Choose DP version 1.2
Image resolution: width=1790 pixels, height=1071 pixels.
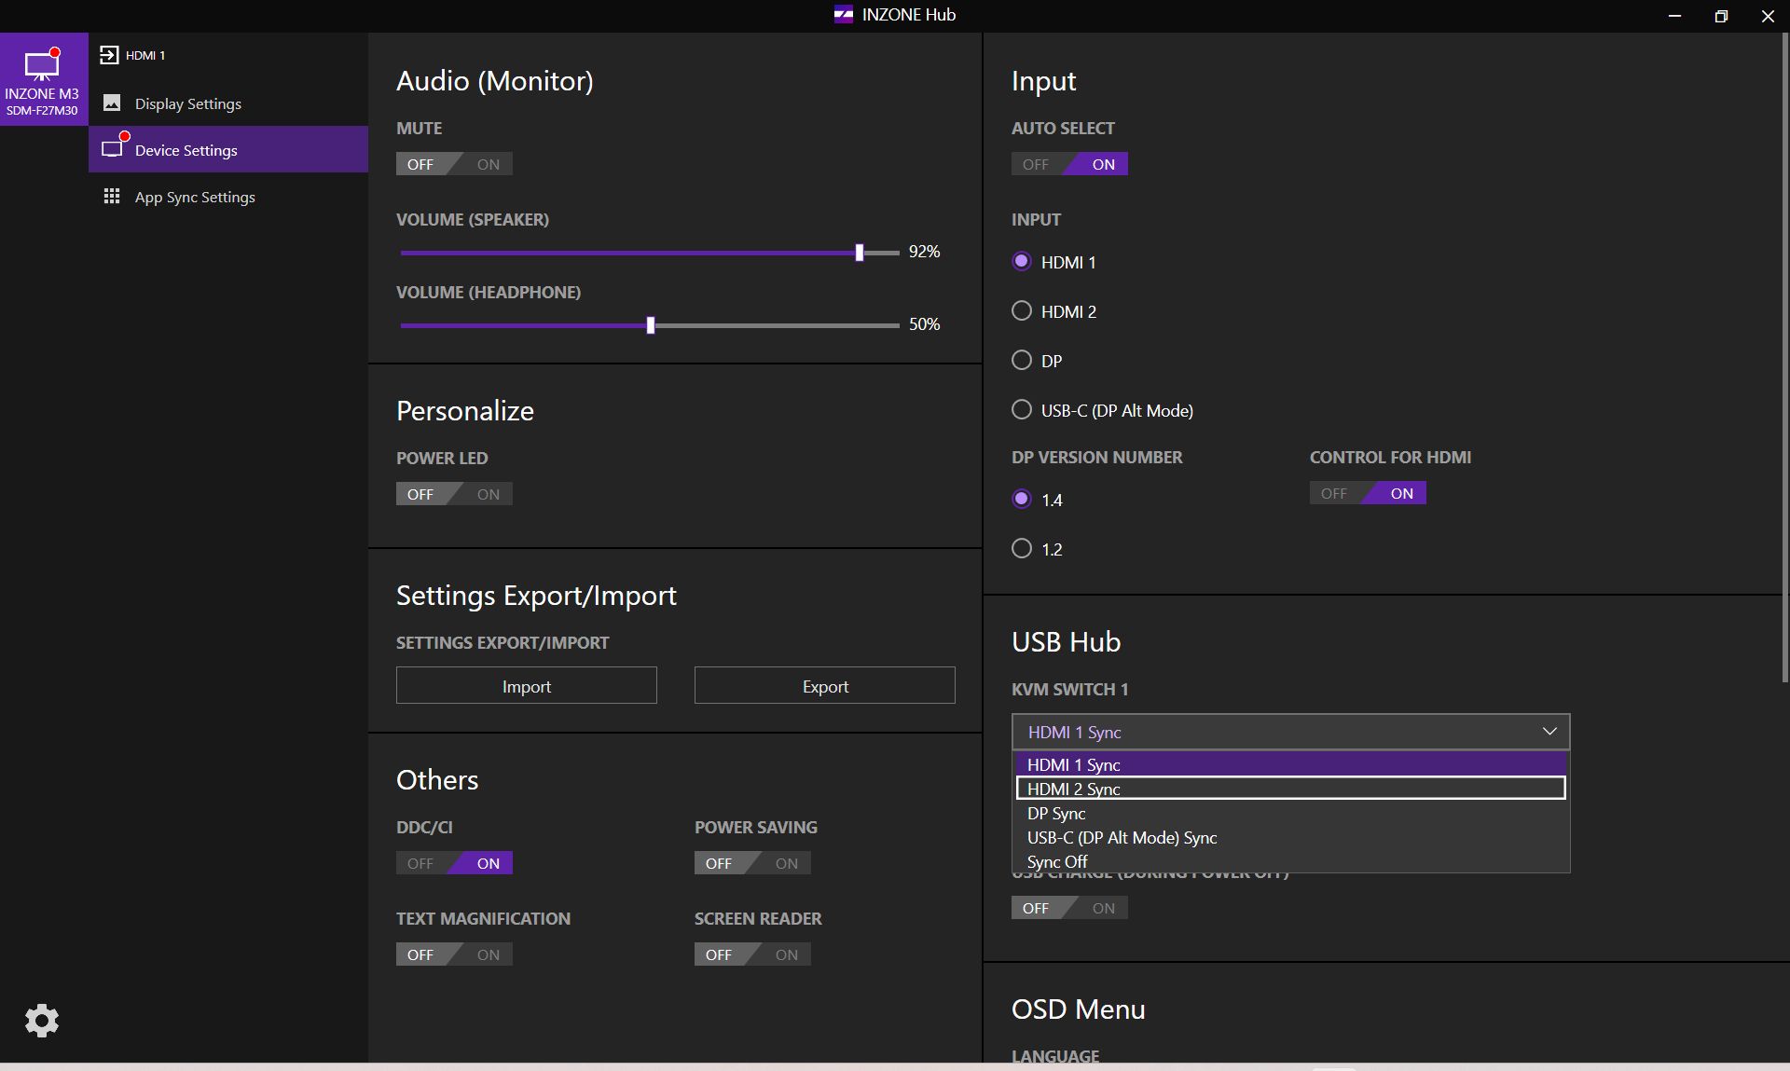pyautogui.click(x=1022, y=549)
